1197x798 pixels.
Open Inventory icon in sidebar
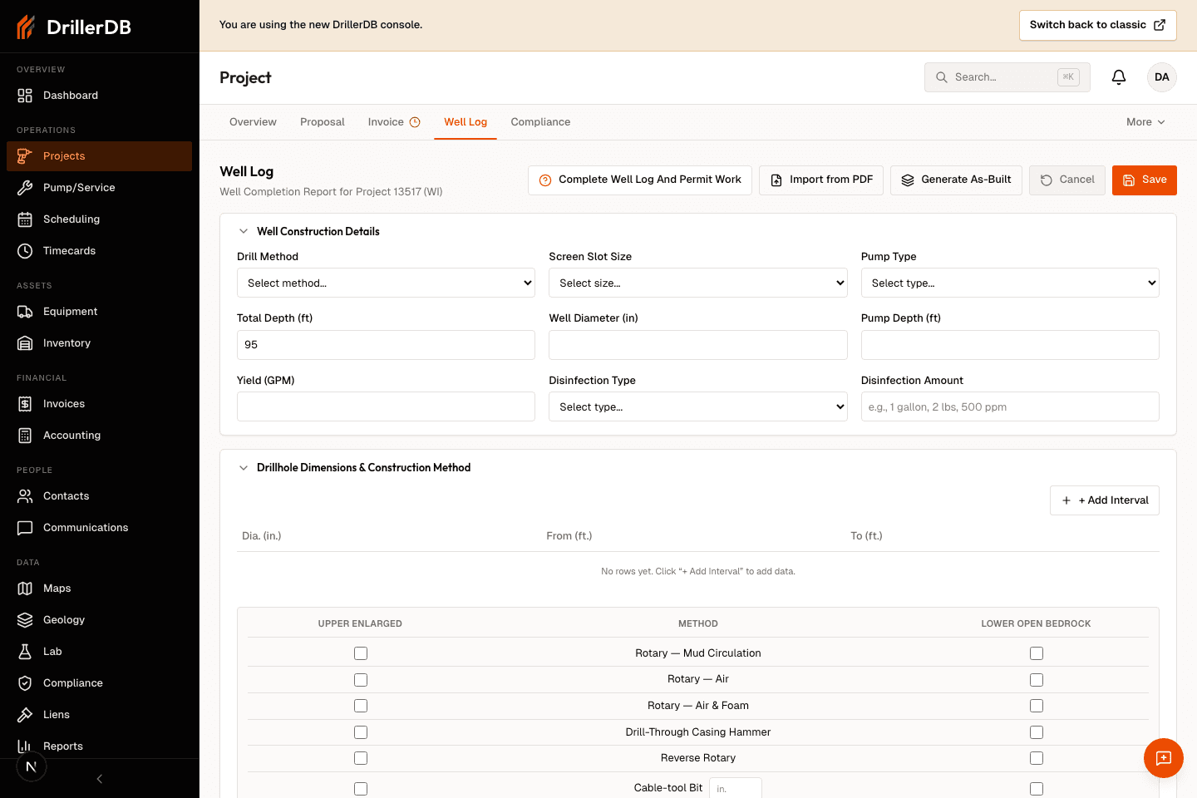coord(25,343)
